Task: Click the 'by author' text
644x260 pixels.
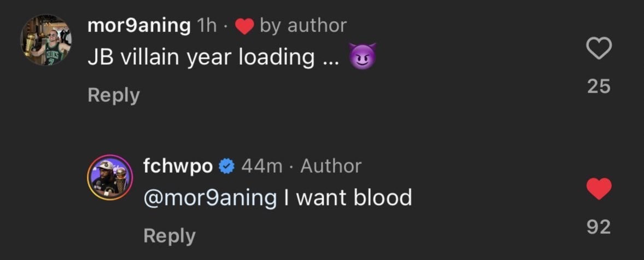Action: click(303, 25)
